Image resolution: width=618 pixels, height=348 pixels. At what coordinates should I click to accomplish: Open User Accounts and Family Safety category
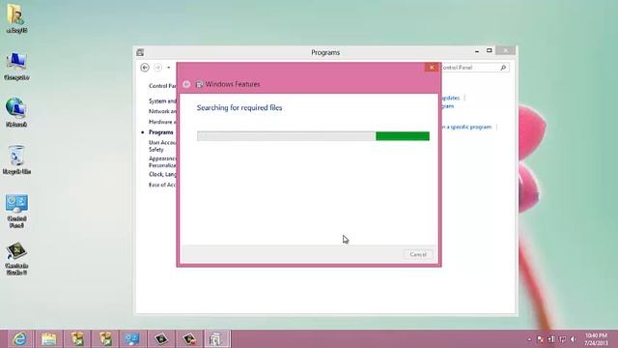pos(162,146)
